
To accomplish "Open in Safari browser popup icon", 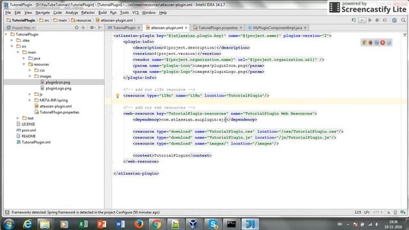I will (376, 43).
